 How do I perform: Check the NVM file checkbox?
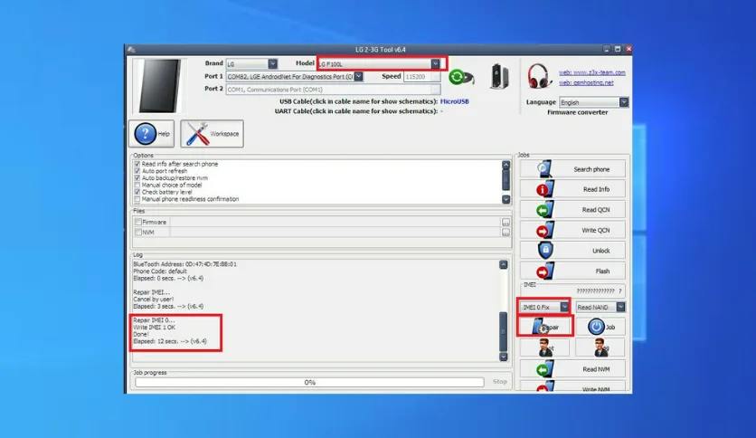coord(138,232)
